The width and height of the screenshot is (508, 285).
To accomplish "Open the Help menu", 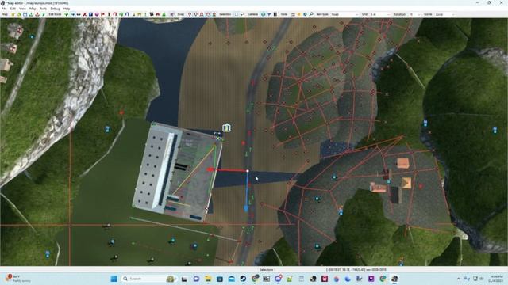I will 67,9.
